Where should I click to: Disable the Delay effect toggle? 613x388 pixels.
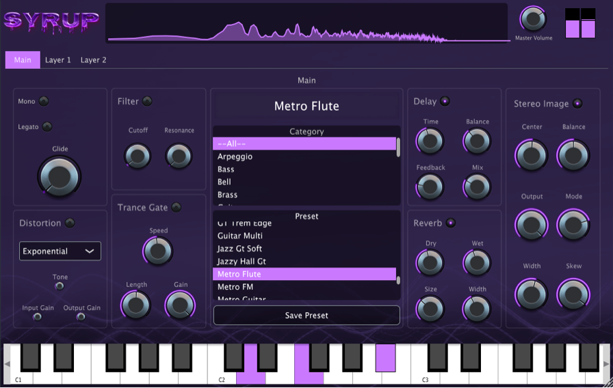tap(445, 101)
